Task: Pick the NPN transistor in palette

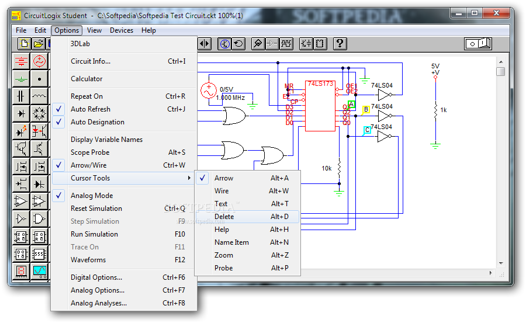Action: coord(21,148)
